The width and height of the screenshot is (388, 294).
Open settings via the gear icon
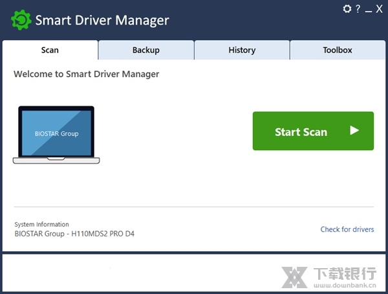(347, 8)
